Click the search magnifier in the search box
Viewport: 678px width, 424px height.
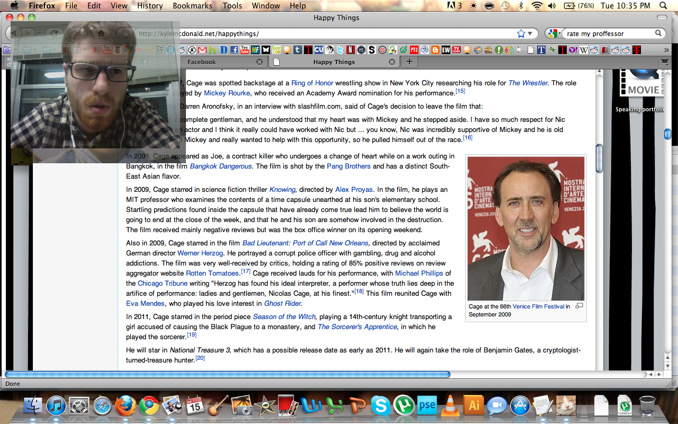658,33
